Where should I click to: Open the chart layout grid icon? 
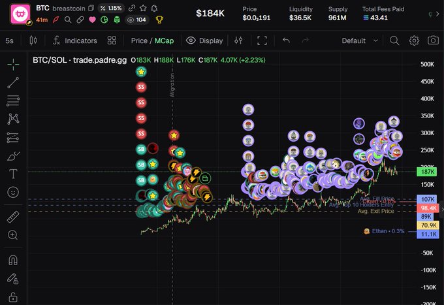click(x=112, y=40)
